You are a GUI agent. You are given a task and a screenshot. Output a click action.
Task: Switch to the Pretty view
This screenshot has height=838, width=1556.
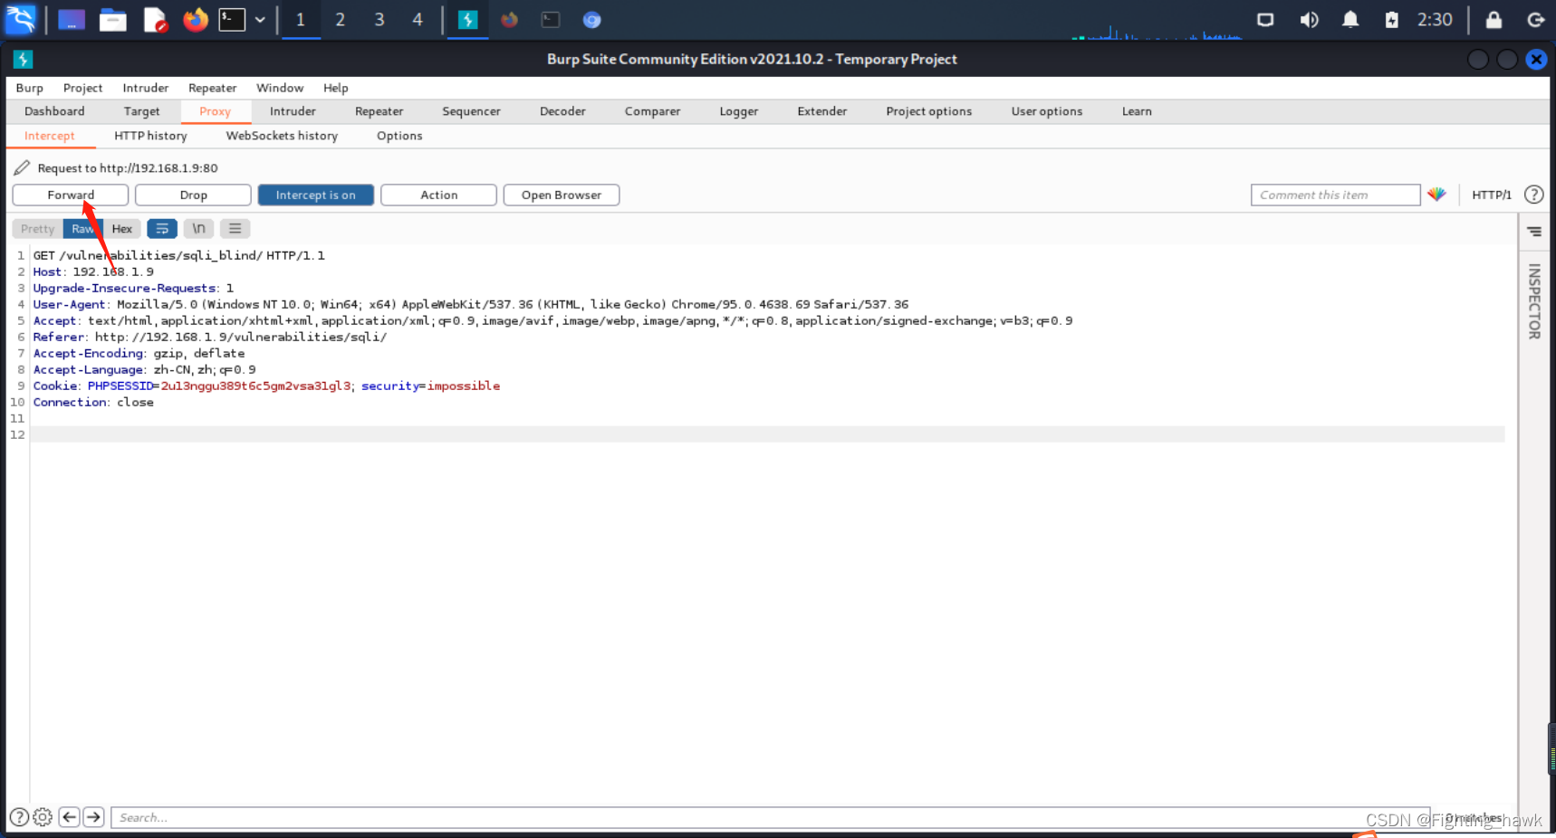coord(37,229)
